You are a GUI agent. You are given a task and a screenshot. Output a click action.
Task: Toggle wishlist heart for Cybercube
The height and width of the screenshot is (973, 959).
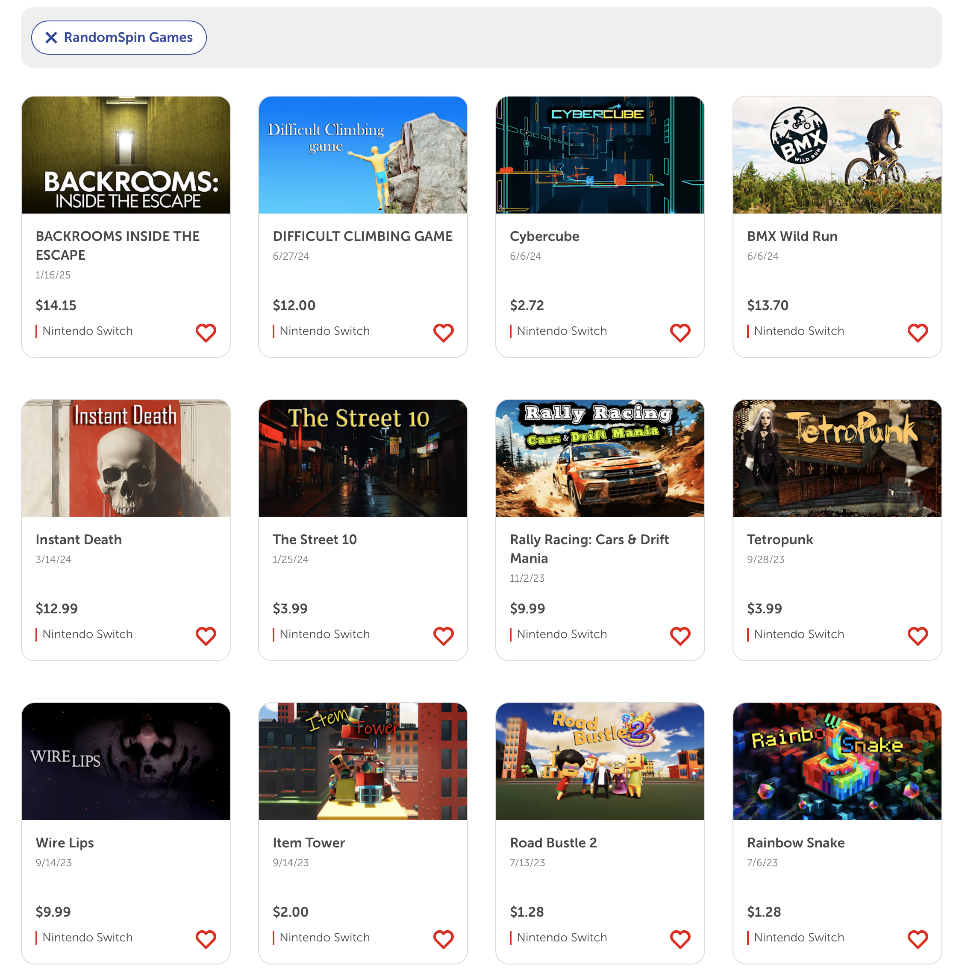pyautogui.click(x=680, y=332)
